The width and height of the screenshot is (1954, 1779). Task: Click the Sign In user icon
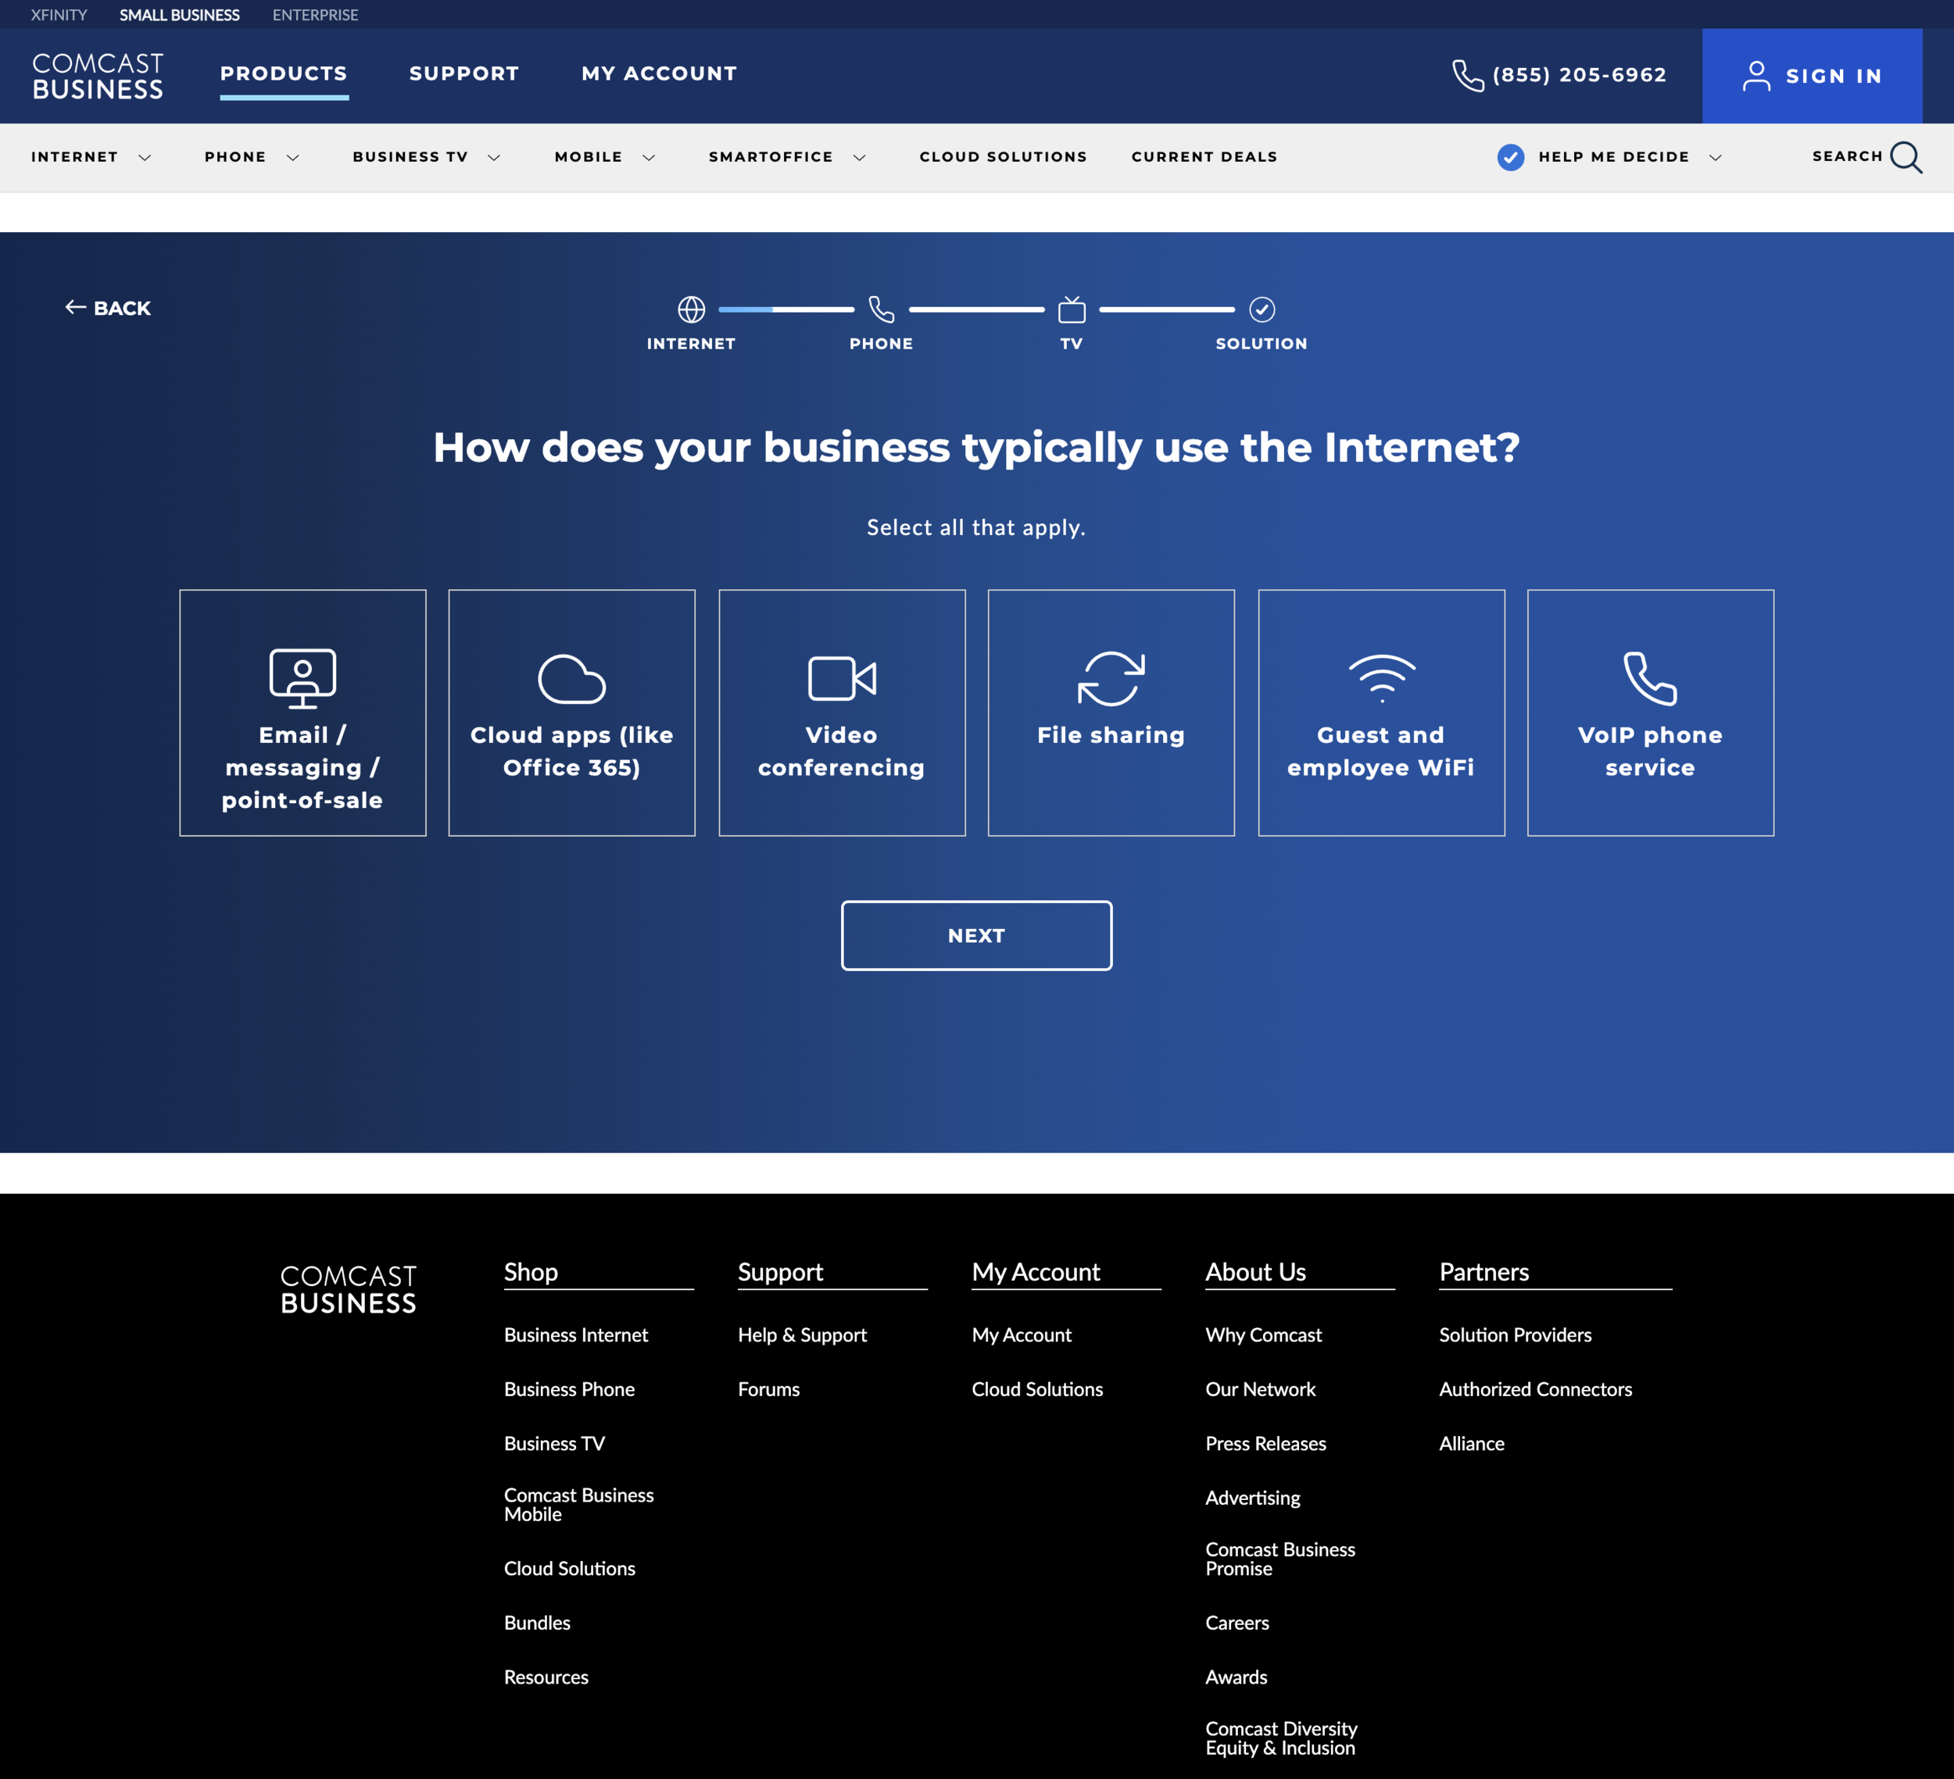click(x=1755, y=76)
